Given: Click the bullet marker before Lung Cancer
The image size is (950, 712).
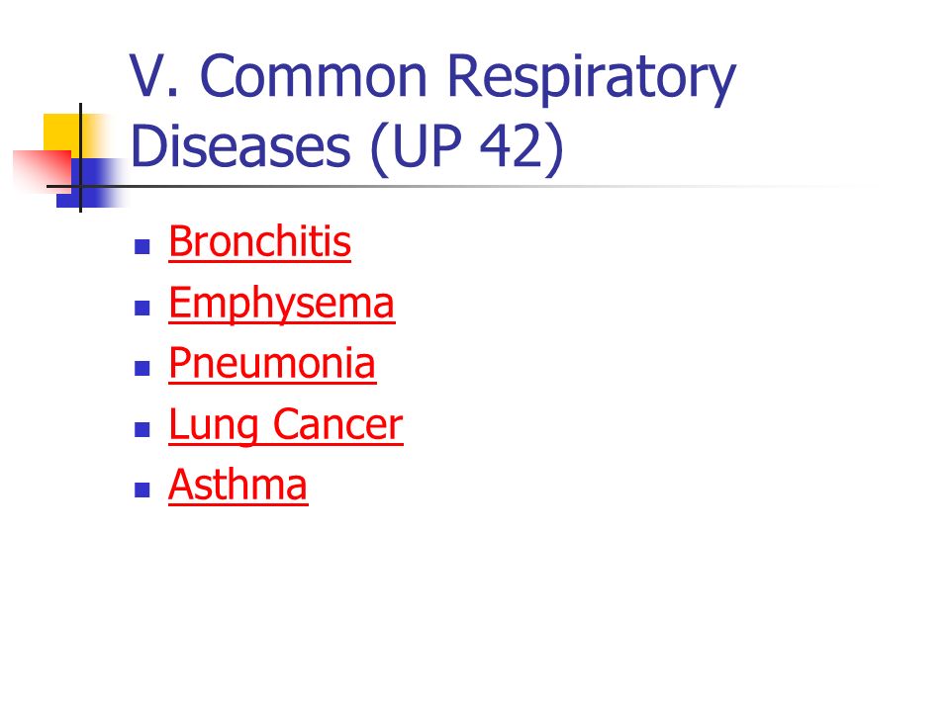Looking at the screenshot, I should (x=142, y=429).
